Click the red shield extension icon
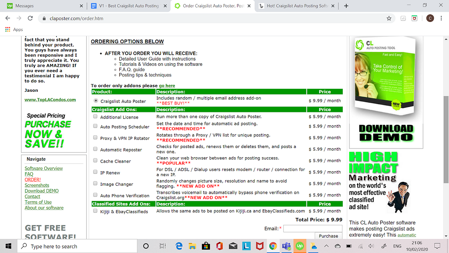Image resolution: width=449 pixels, height=253 pixels. tap(414, 18)
